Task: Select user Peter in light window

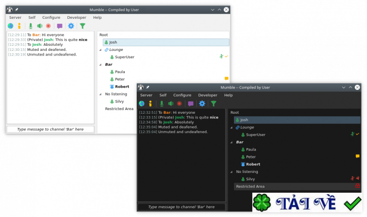Action: point(120,79)
